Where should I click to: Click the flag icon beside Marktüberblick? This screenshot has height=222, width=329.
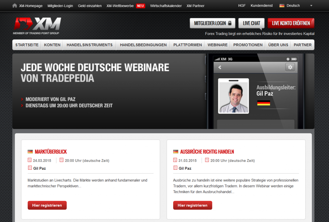point(30,151)
